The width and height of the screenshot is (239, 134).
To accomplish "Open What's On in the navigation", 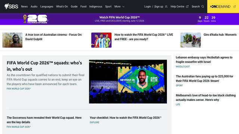I will click(x=62, y=7).
